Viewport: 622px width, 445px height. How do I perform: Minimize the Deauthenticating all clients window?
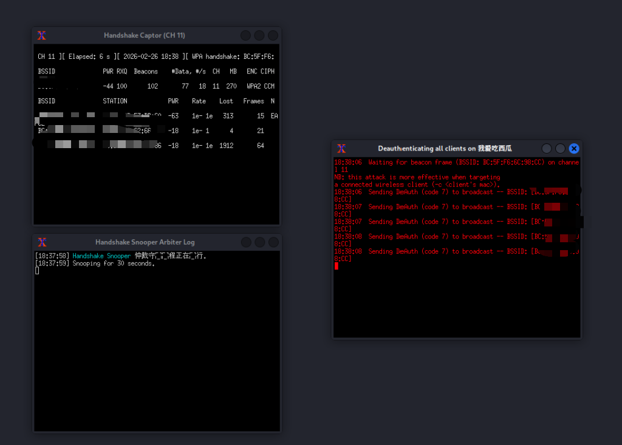547,149
